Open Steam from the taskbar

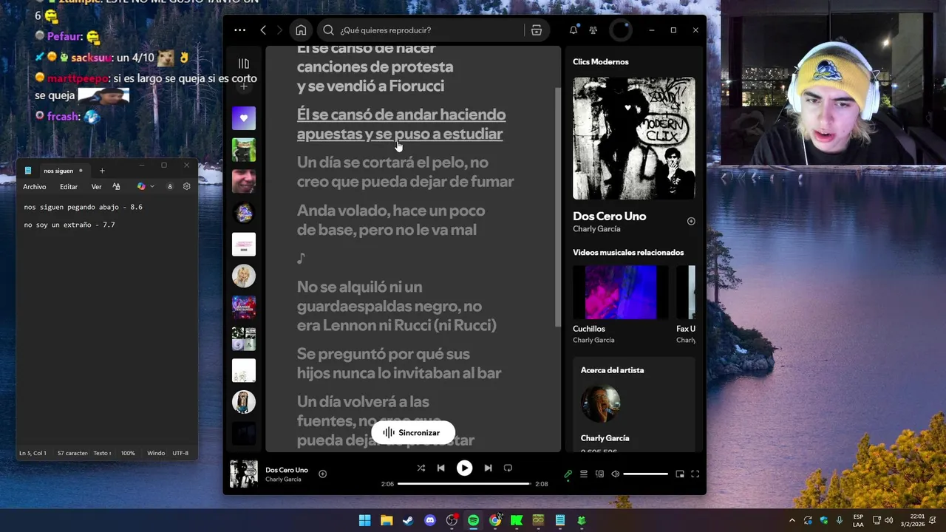pyautogui.click(x=408, y=520)
